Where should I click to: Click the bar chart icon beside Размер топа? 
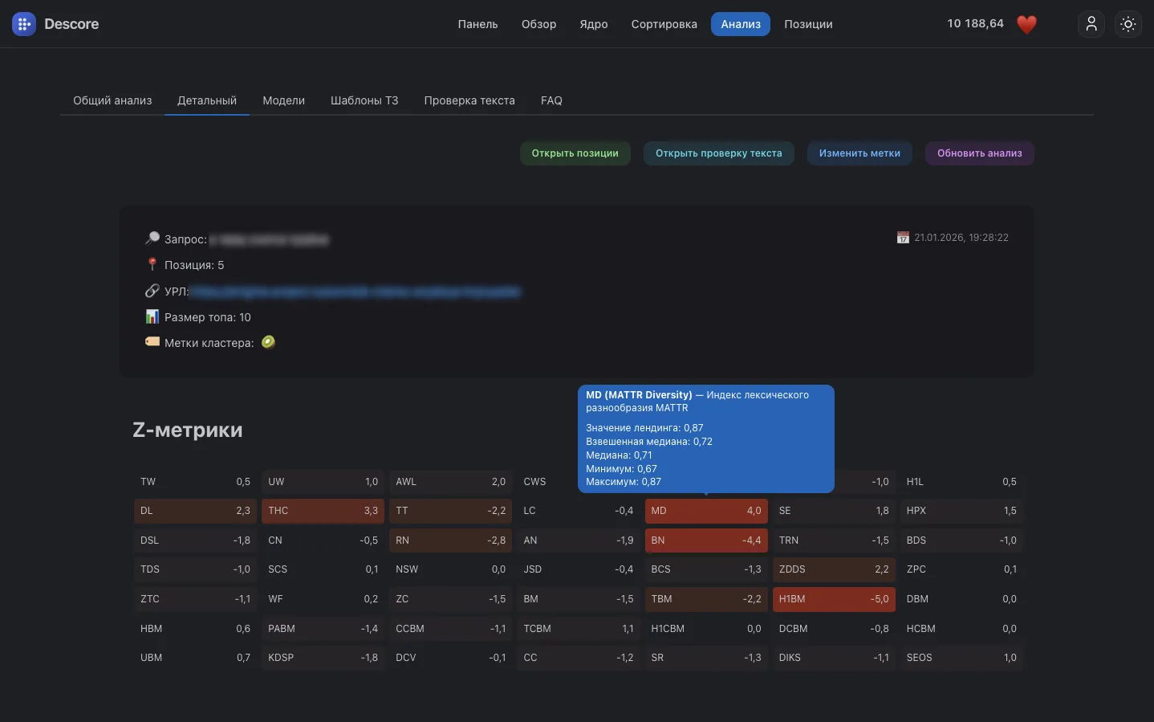coord(152,316)
